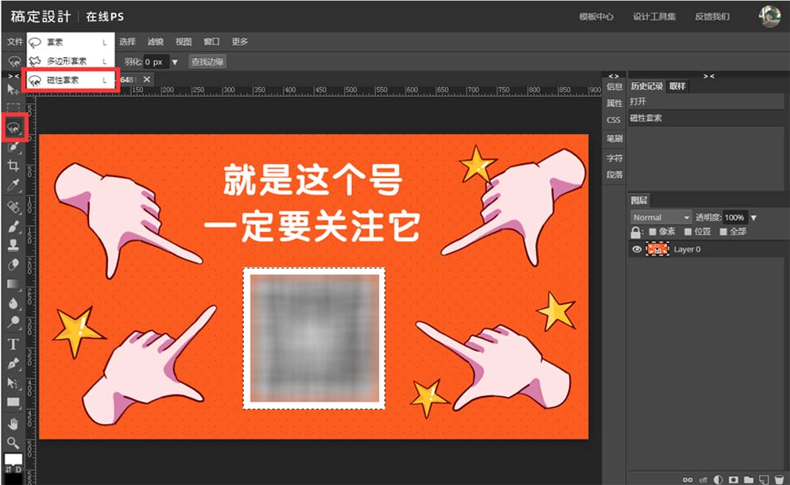Activate the Hand tool
Image resolution: width=790 pixels, height=485 pixels.
tap(13, 424)
